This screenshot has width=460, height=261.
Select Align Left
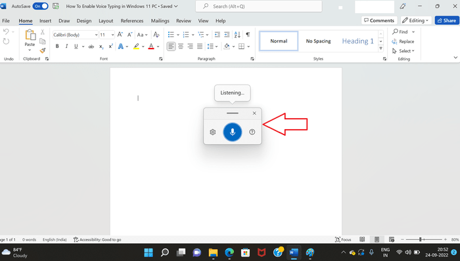pos(171,46)
